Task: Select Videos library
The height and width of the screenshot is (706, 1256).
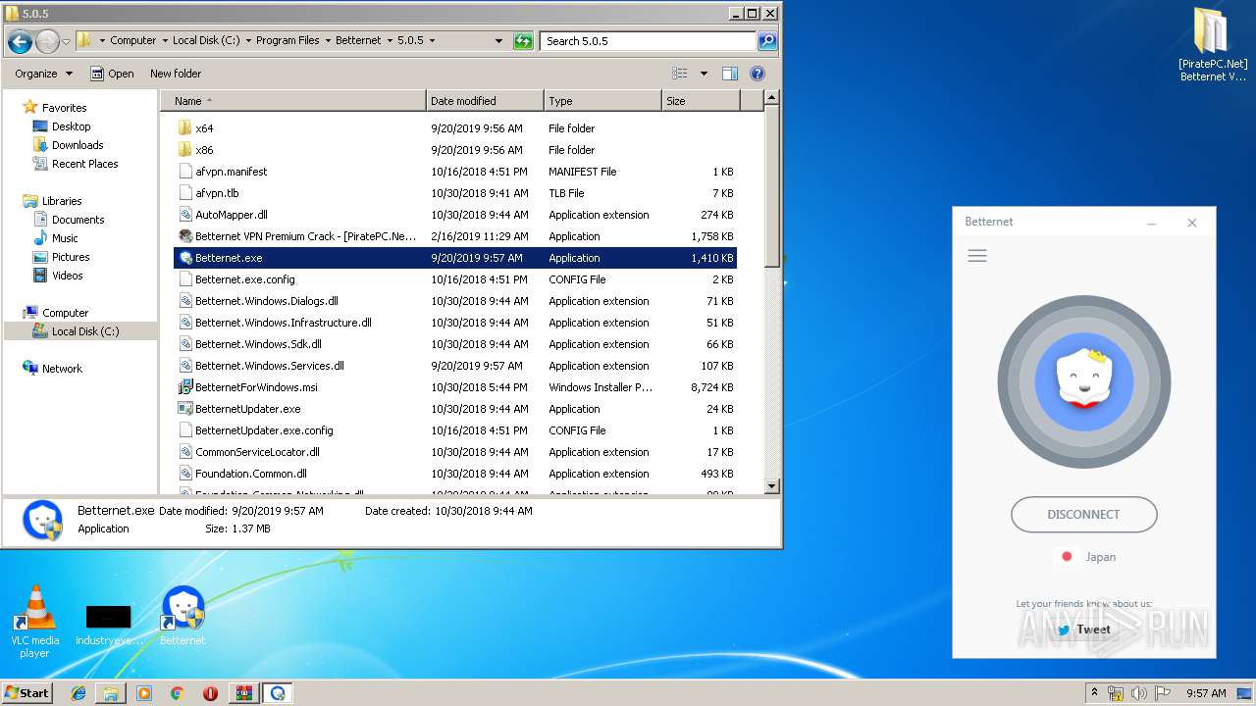Action: pos(68,276)
